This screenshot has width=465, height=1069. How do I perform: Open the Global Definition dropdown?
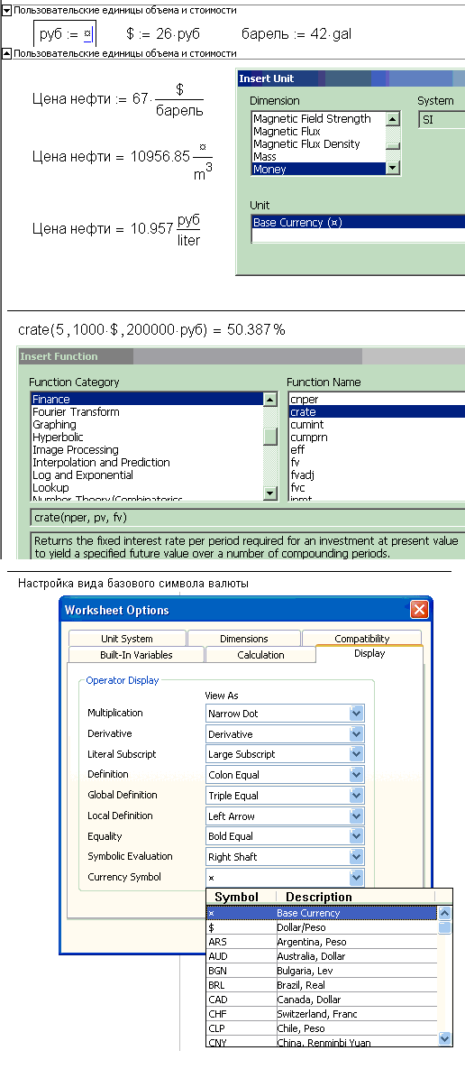[x=357, y=796]
